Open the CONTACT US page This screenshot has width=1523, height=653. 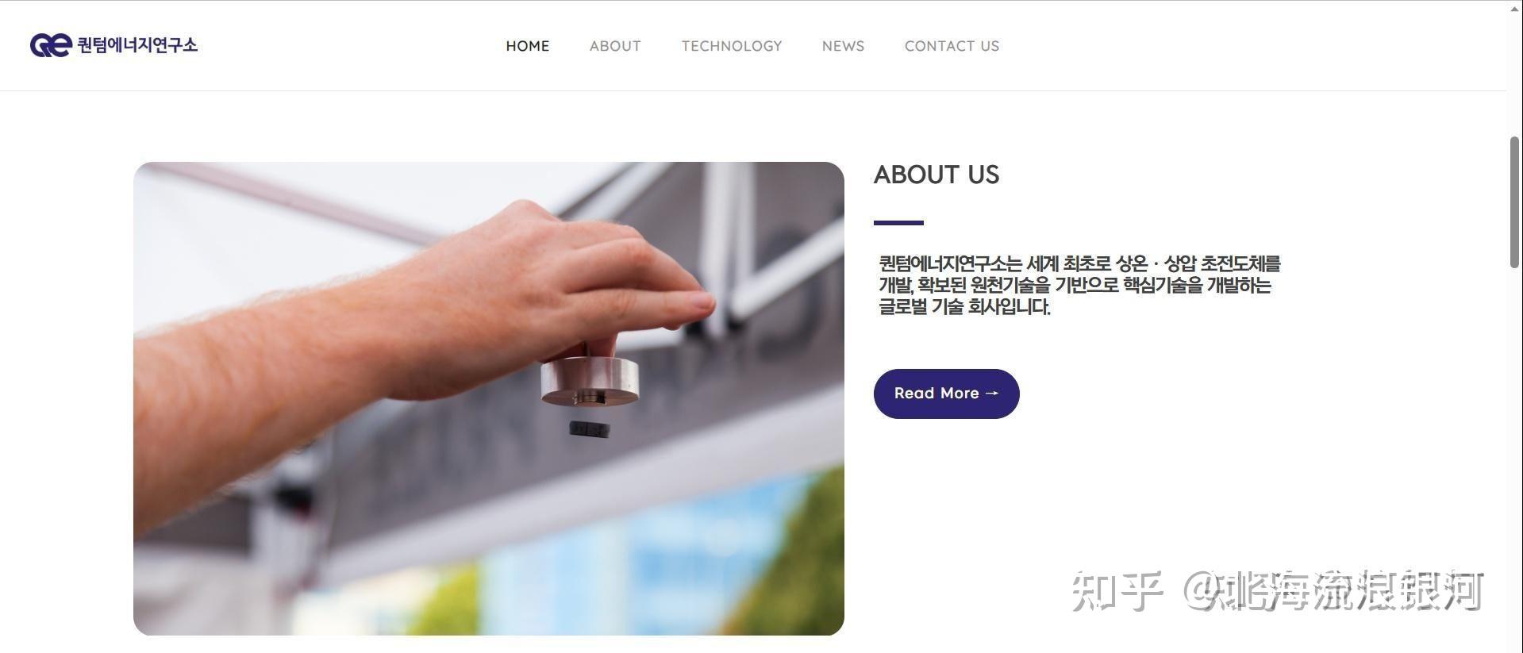tap(952, 46)
